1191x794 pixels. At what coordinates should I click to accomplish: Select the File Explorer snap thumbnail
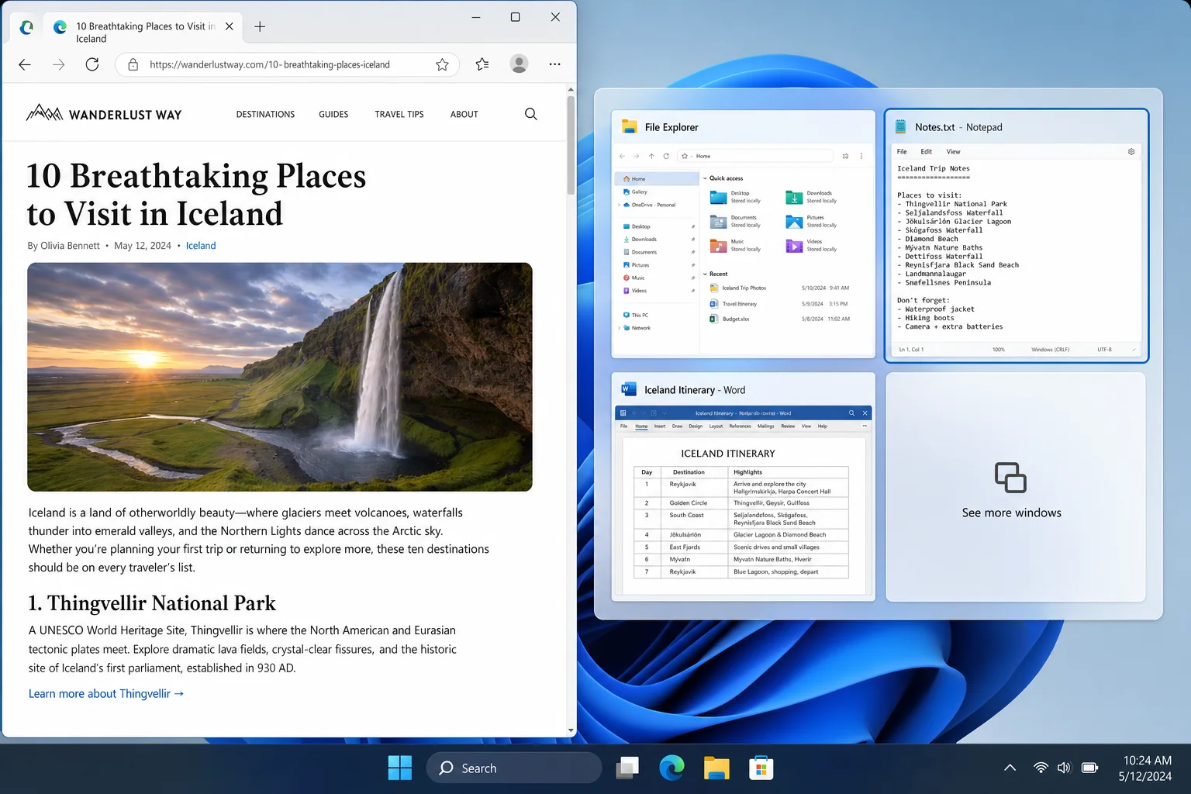(x=744, y=234)
